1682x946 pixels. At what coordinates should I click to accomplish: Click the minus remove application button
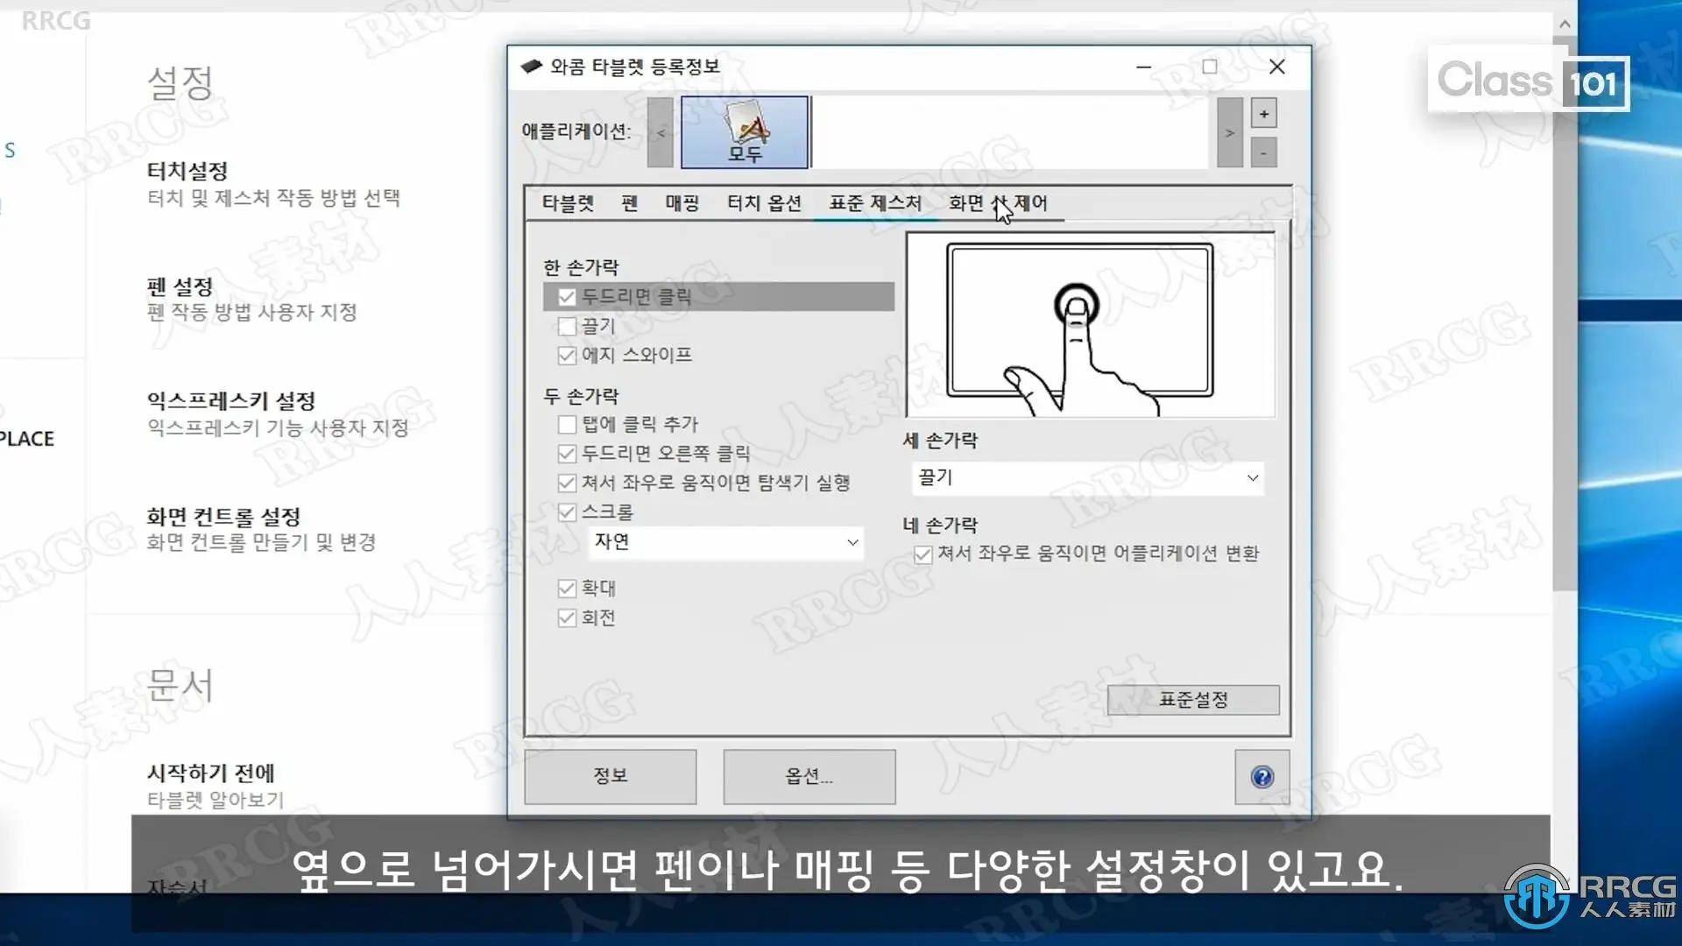[x=1263, y=152]
